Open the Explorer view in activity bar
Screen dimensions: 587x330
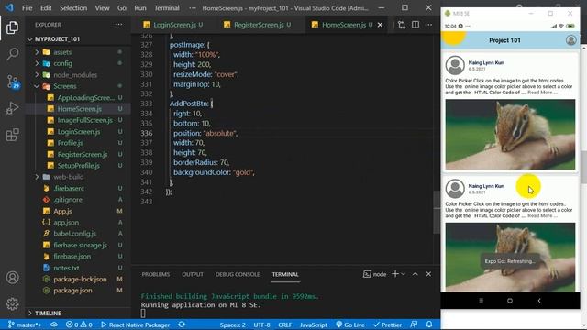click(12, 27)
